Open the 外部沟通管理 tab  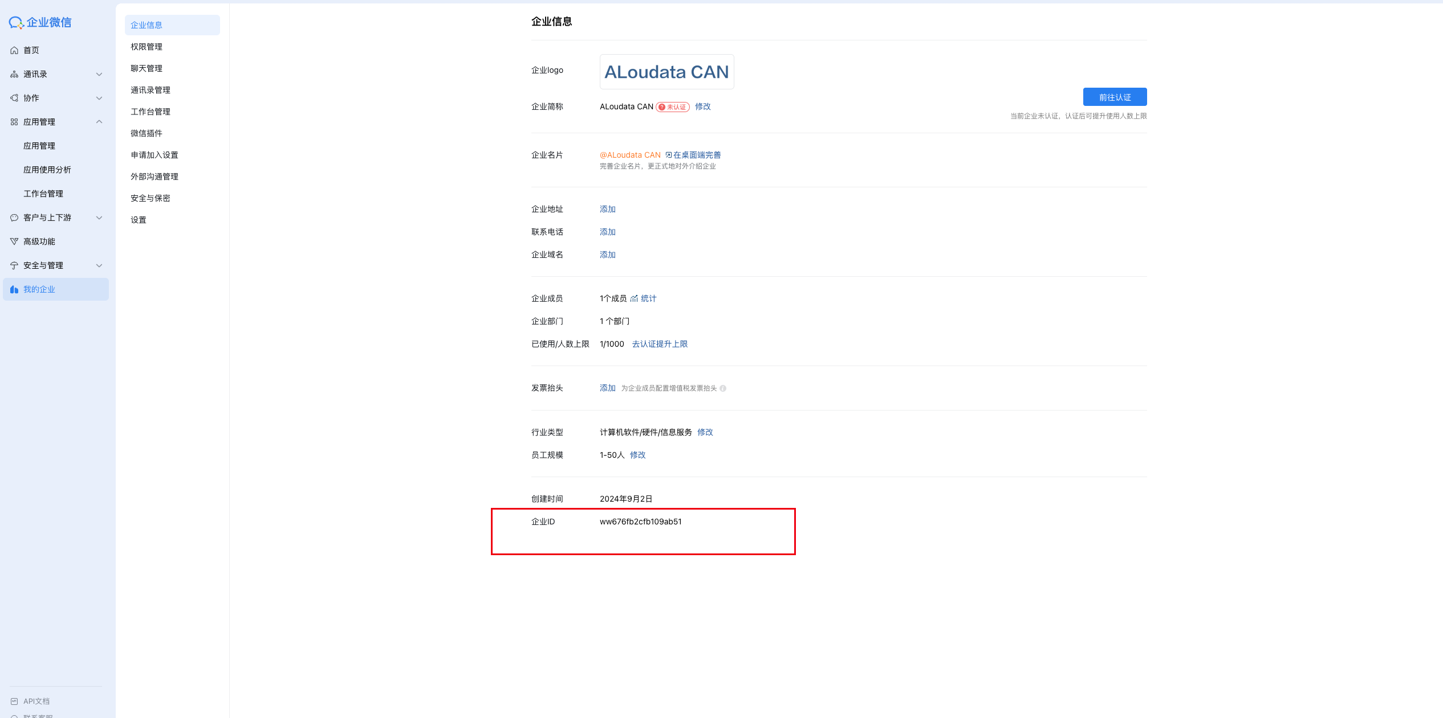[172, 177]
